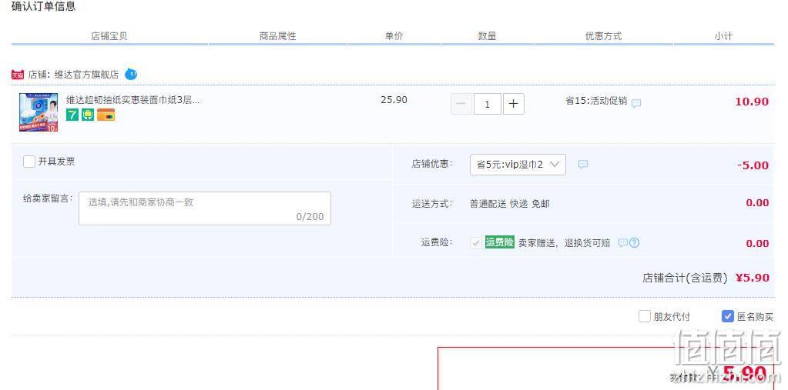Enable the 朋友代付 friend-pay checkbox

[645, 316]
